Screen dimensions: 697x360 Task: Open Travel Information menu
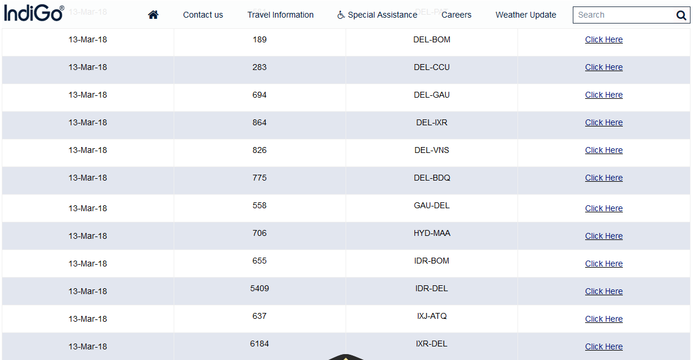pos(280,15)
